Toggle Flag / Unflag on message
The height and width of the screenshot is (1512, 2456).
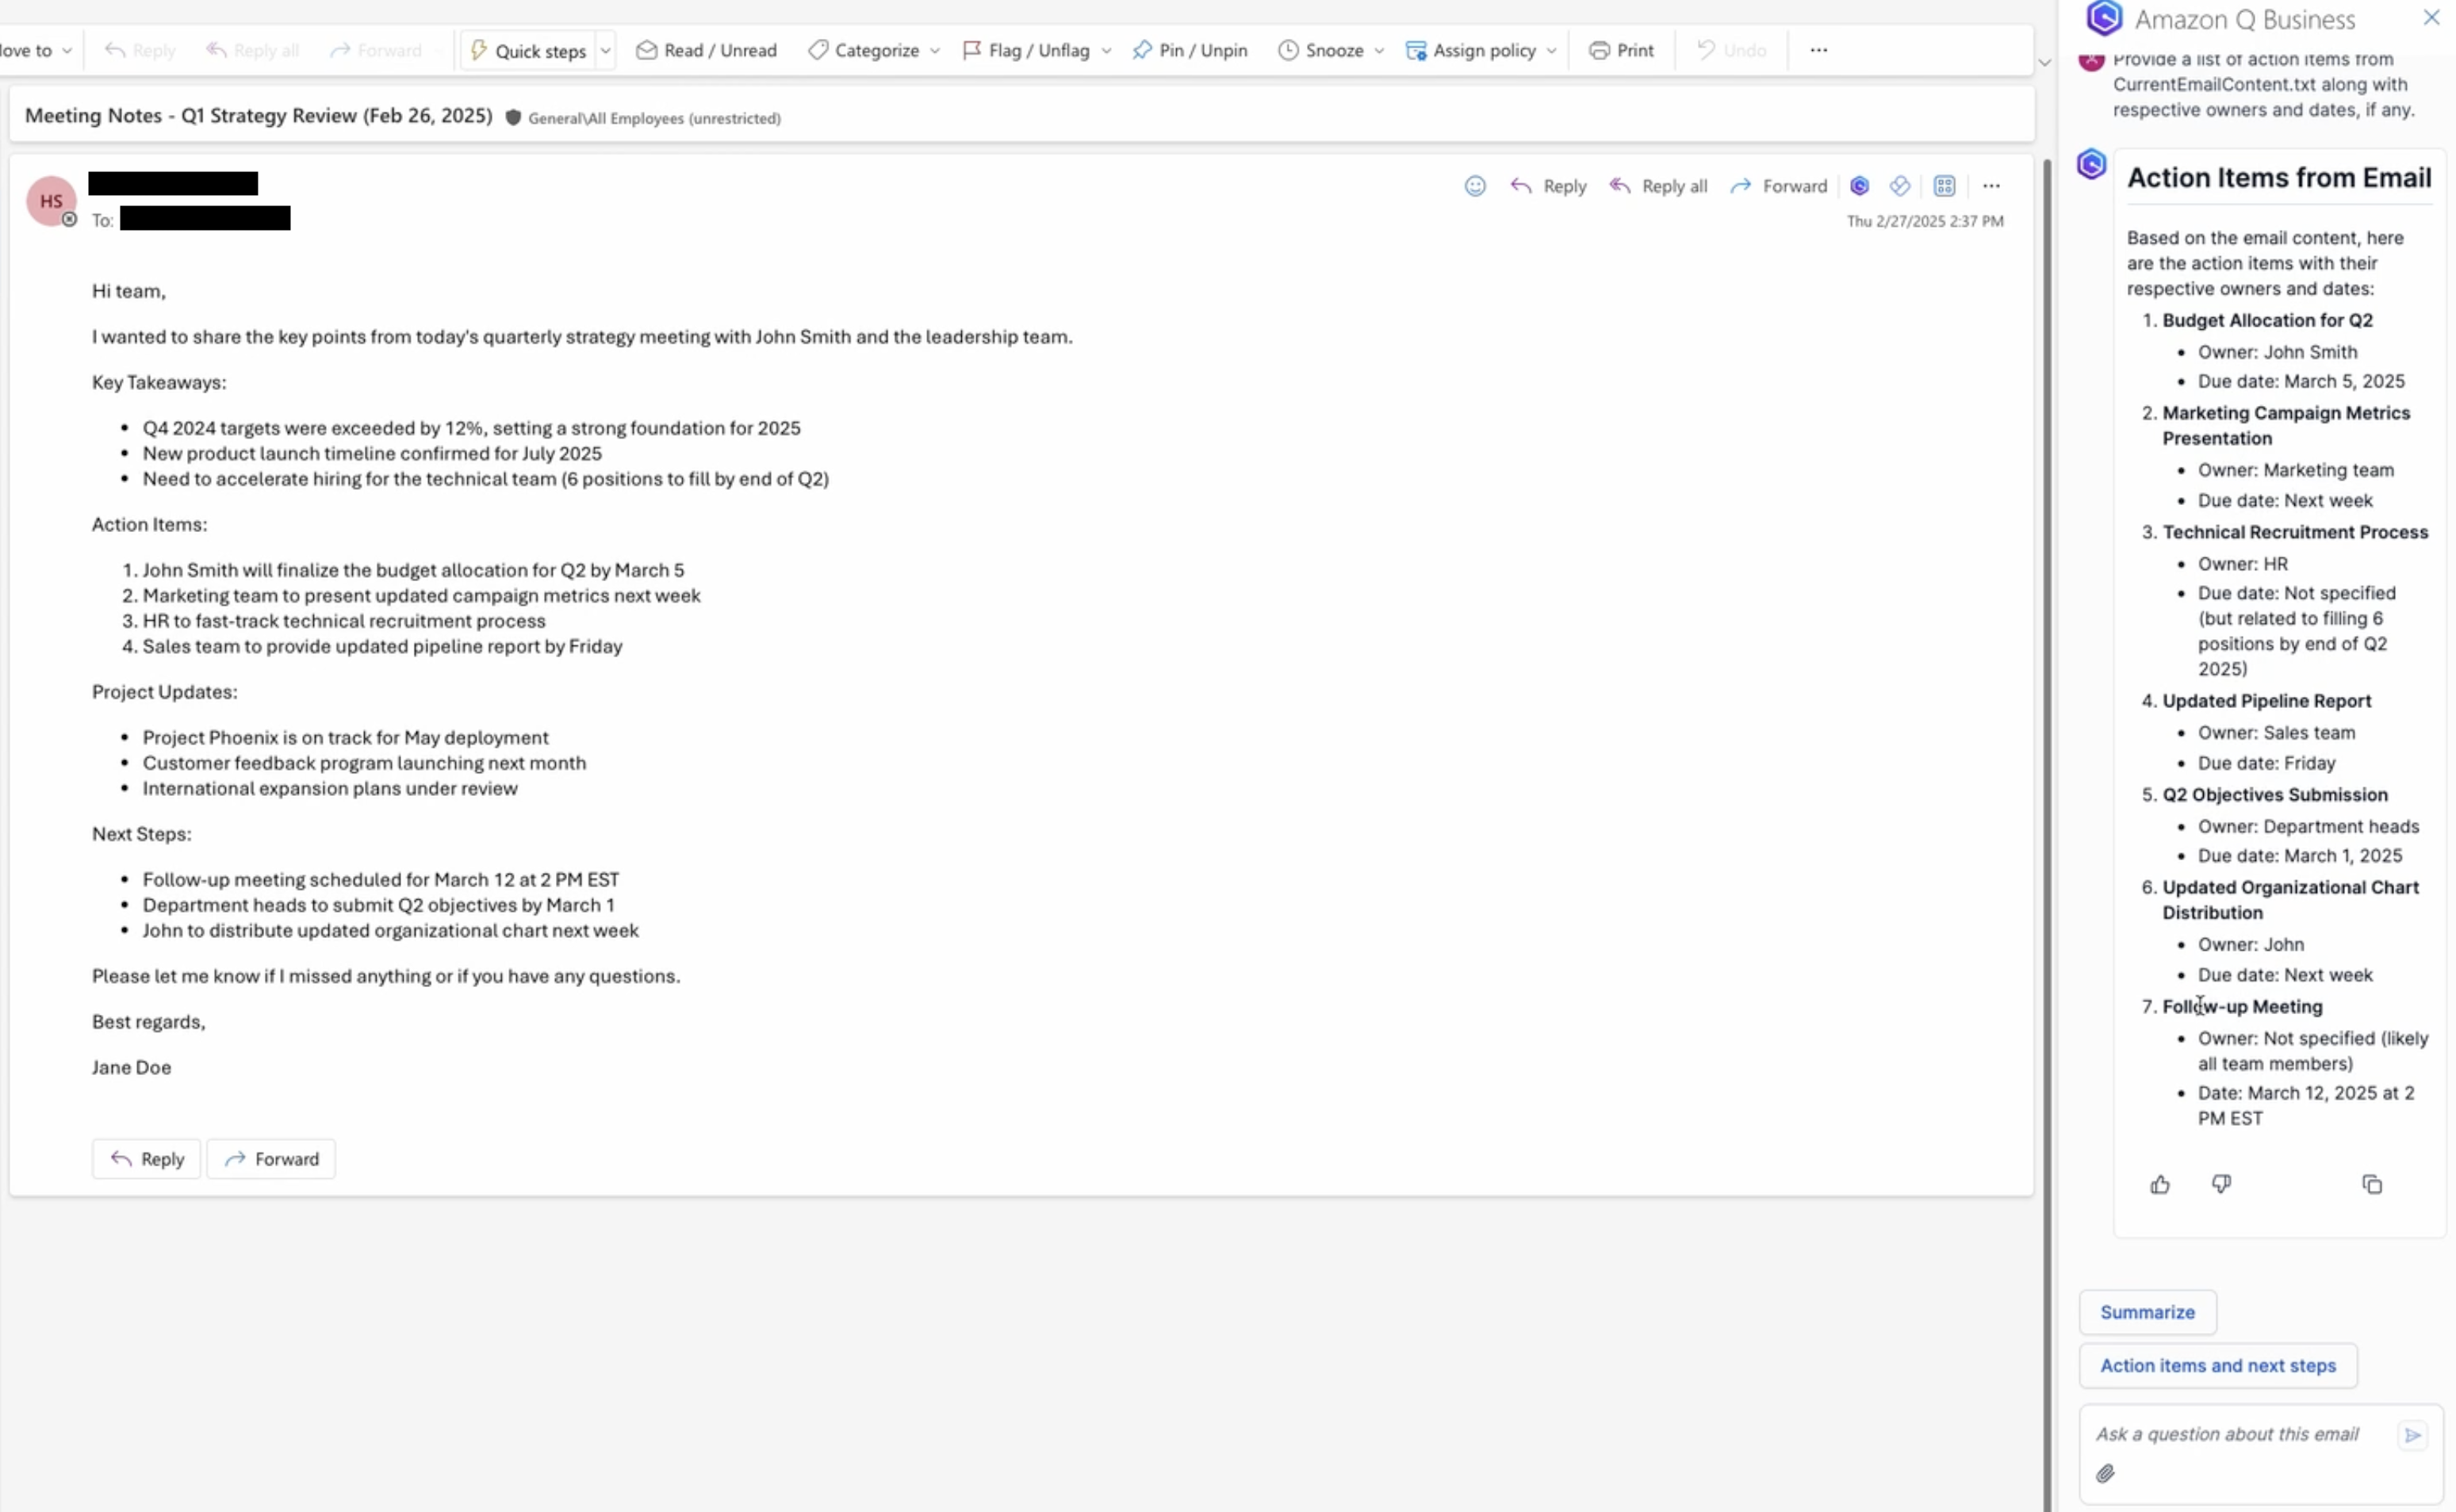point(1026,50)
